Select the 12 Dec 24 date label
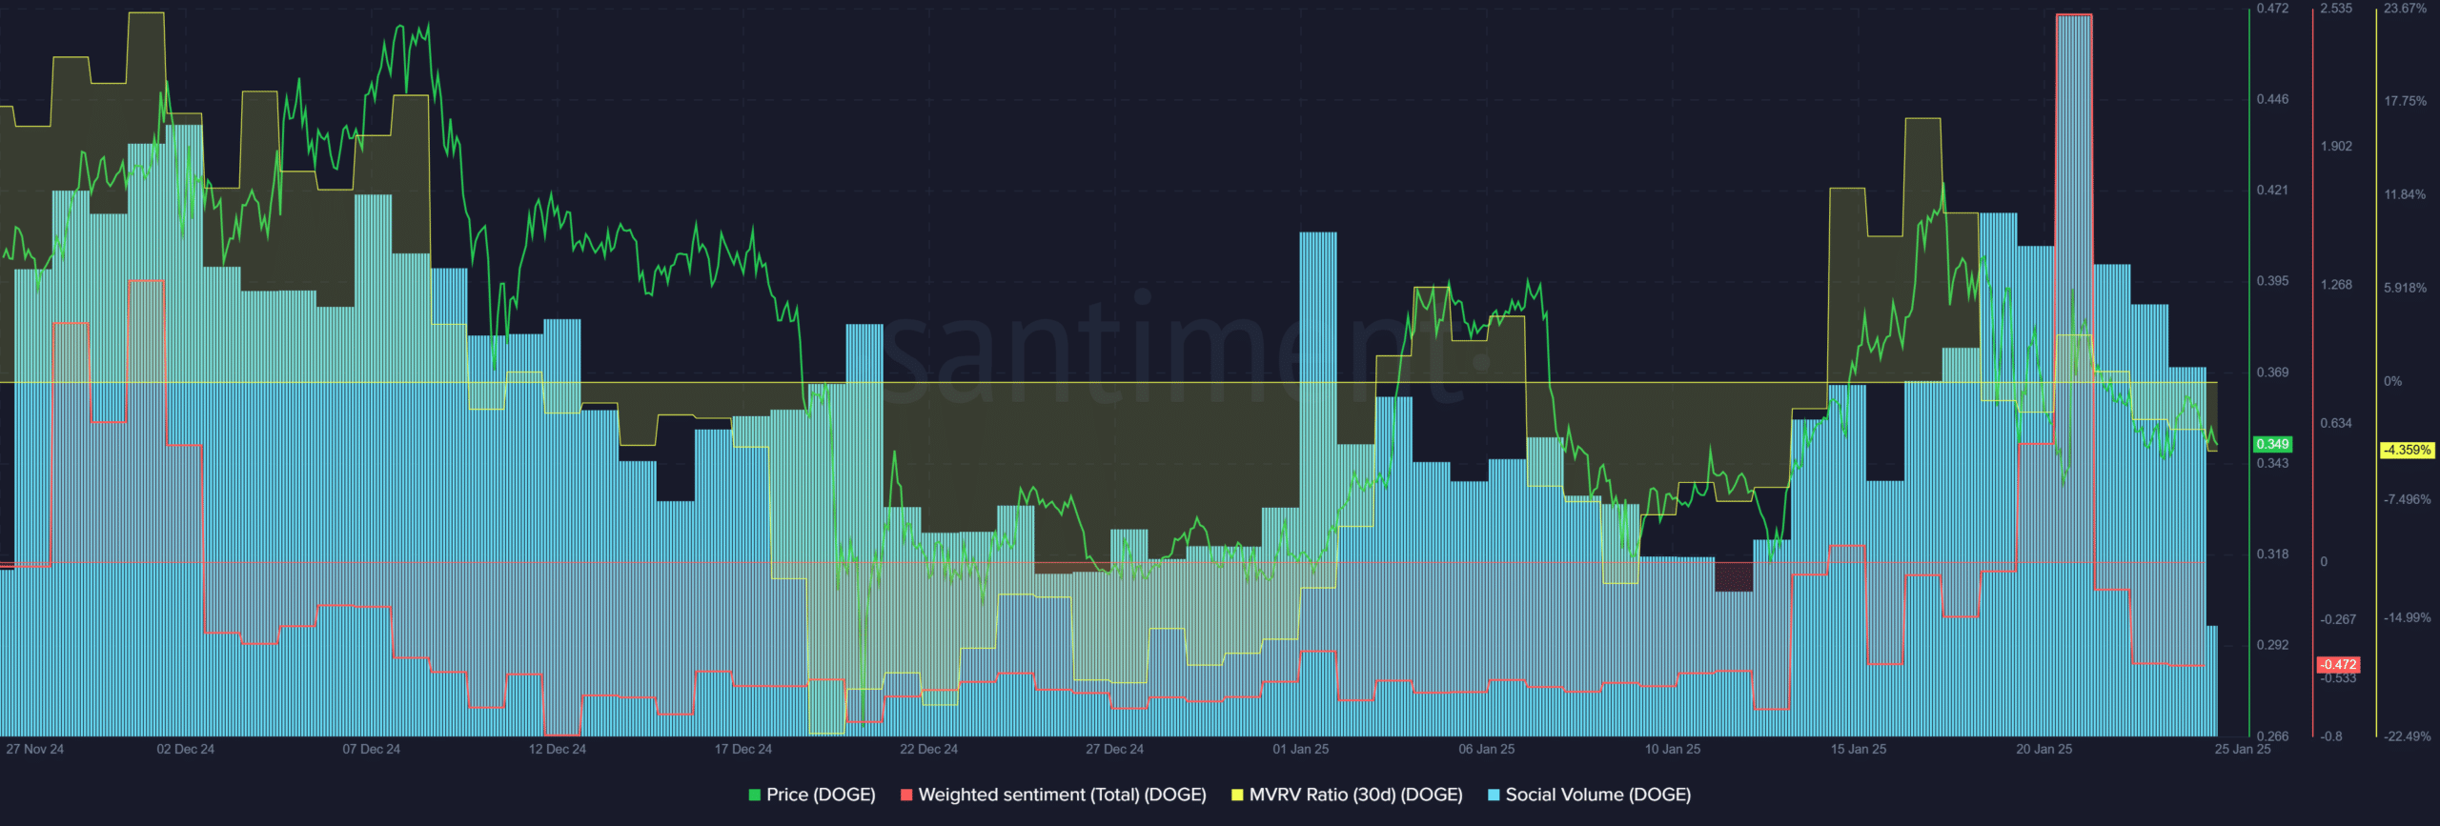Screen dimensions: 2440x826 558,750
